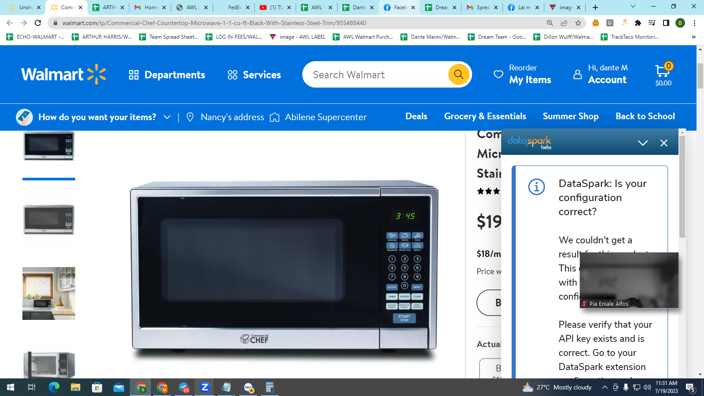Viewport: 704px width, 396px height.
Task: Open the weather widget in taskbar
Action: point(557,387)
